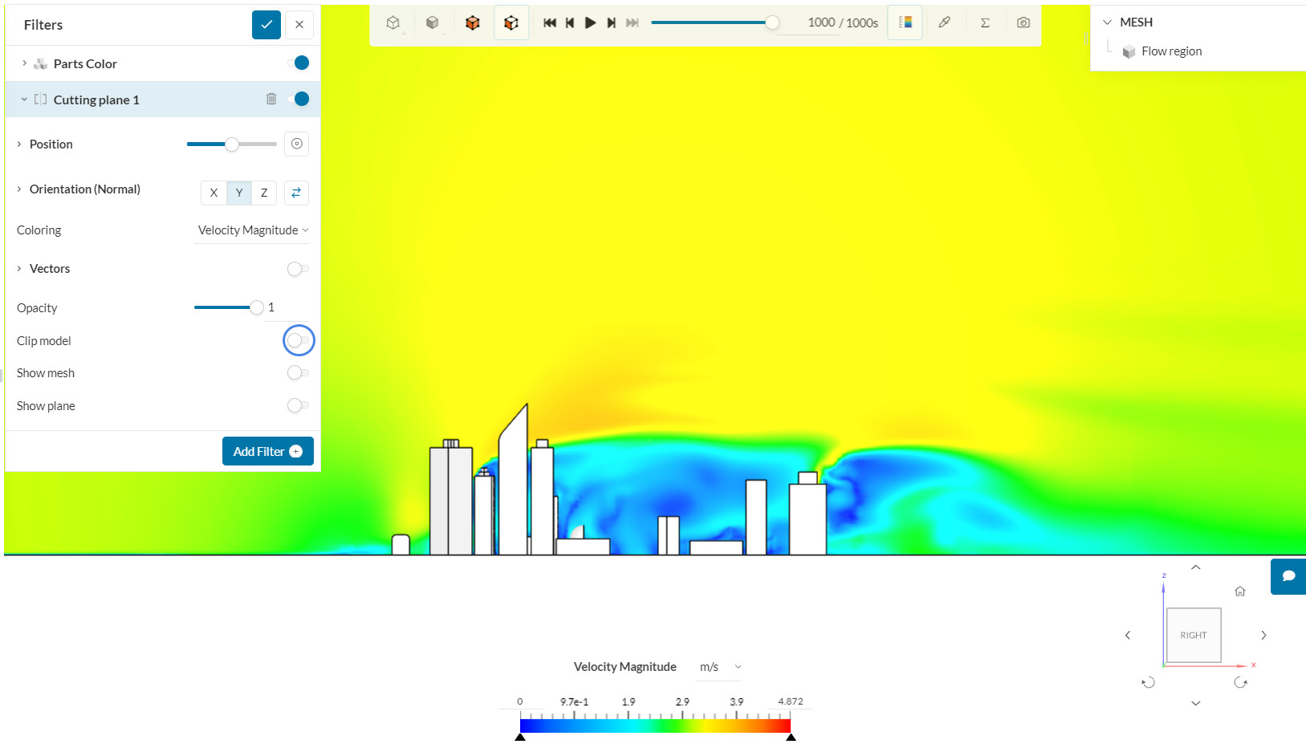
Task: Rotate view counterclockwise using the orientation widget
Action: pyautogui.click(x=1149, y=682)
